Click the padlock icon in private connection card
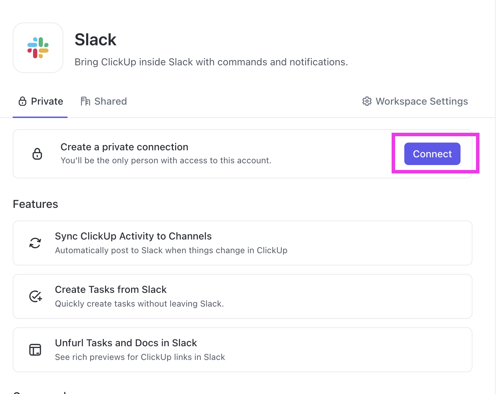502x394 pixels. click(x=37, y=154)
